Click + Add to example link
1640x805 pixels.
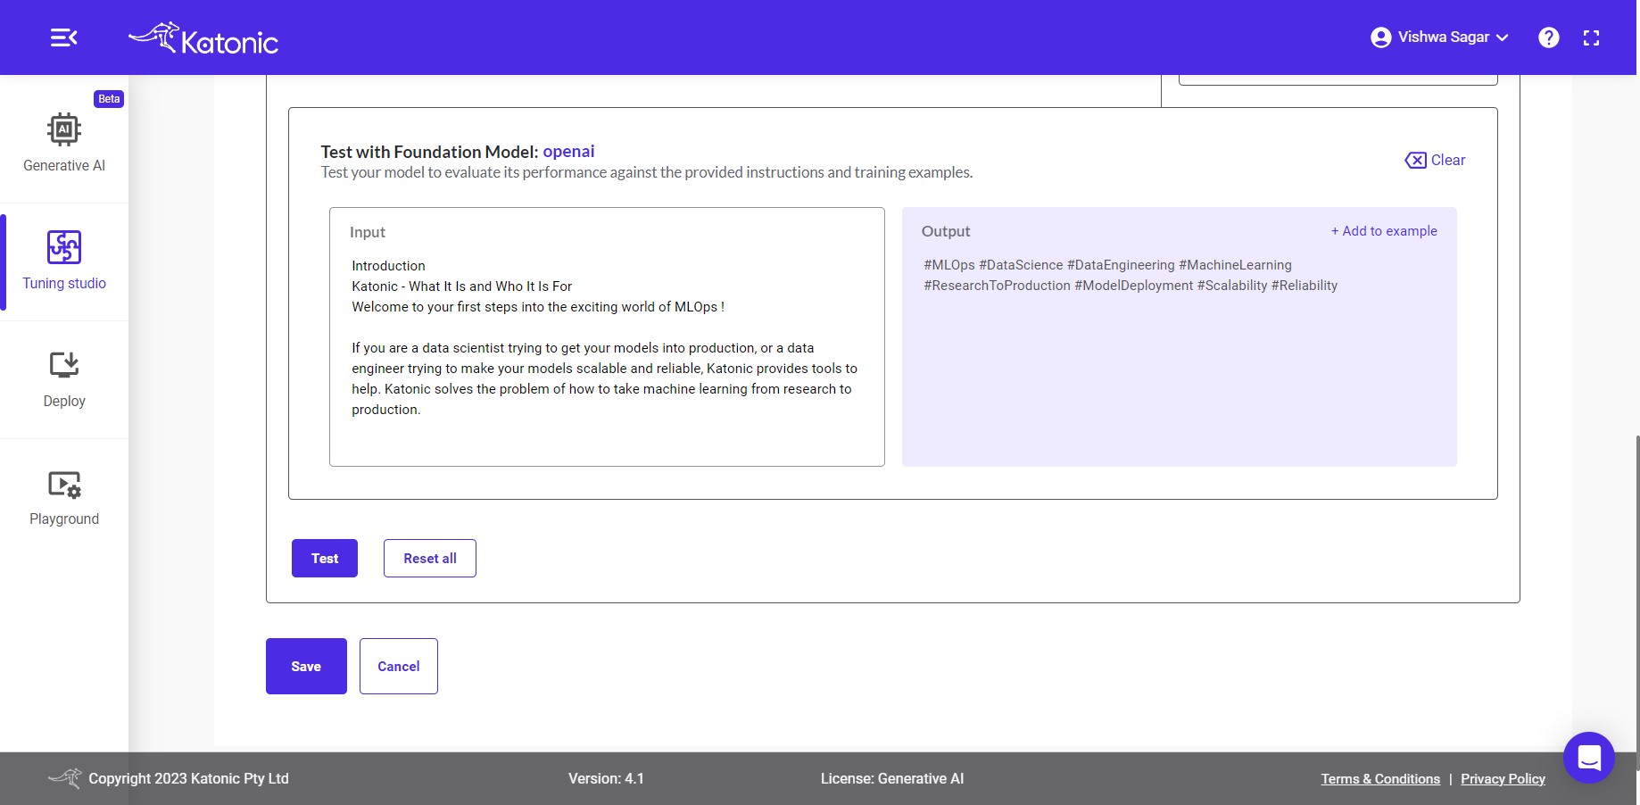point(1384,230)
